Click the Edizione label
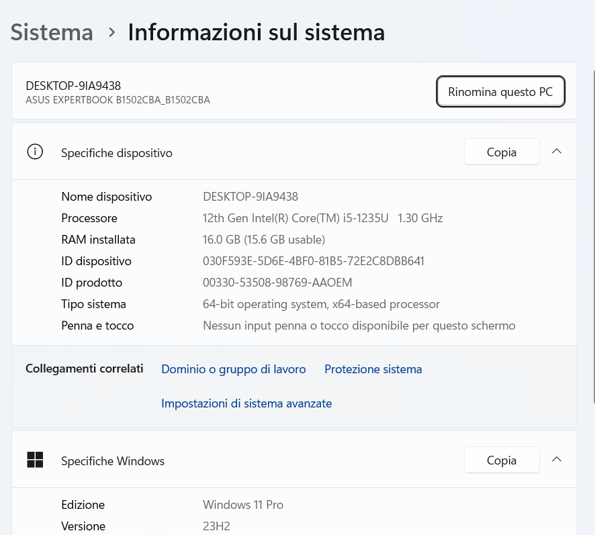 coord(83,505)
